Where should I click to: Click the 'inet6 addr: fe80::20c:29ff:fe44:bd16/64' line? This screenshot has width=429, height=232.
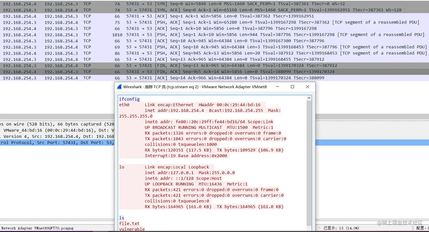point(209,122)
